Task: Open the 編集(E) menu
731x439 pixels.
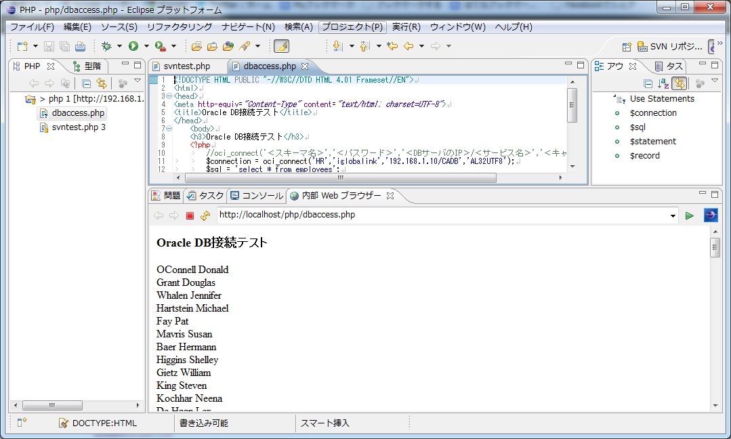Action: tap(77, 27)
